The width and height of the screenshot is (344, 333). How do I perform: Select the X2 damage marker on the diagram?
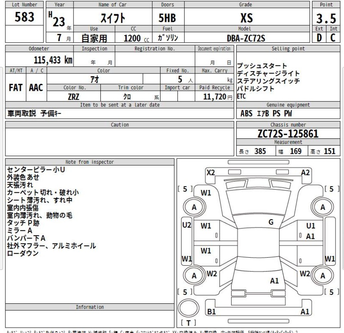coord(210,173)
